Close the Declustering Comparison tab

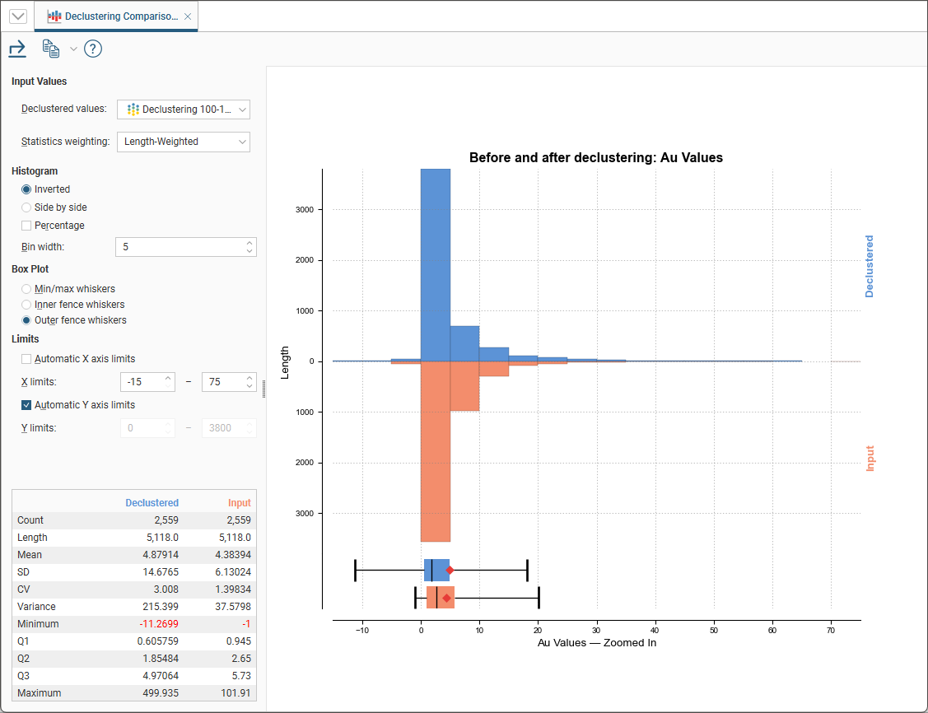click(x=188, y=16)
